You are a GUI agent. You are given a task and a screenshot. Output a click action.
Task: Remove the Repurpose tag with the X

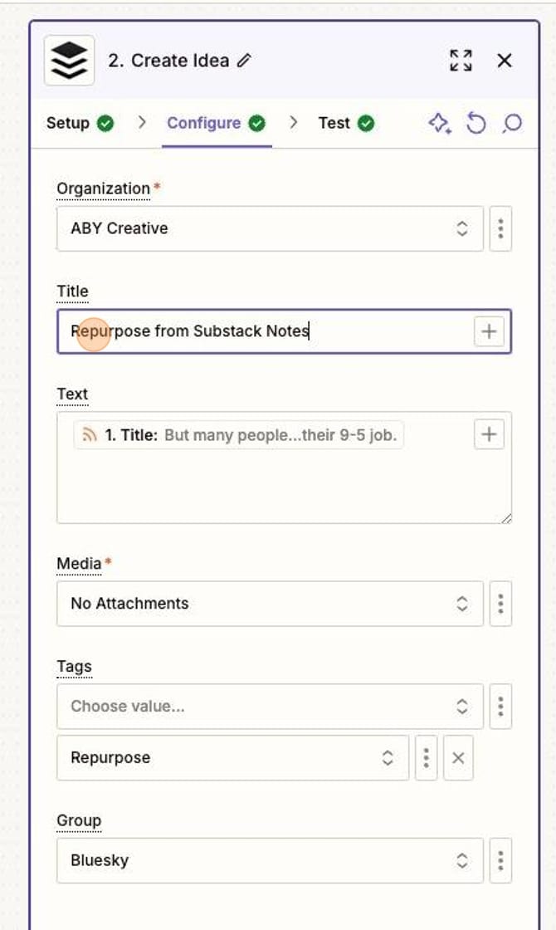coord(458,758)
